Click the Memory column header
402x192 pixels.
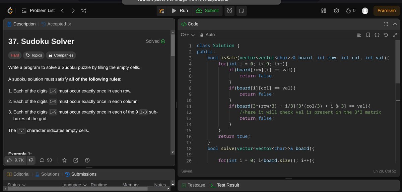click(131, 185)
